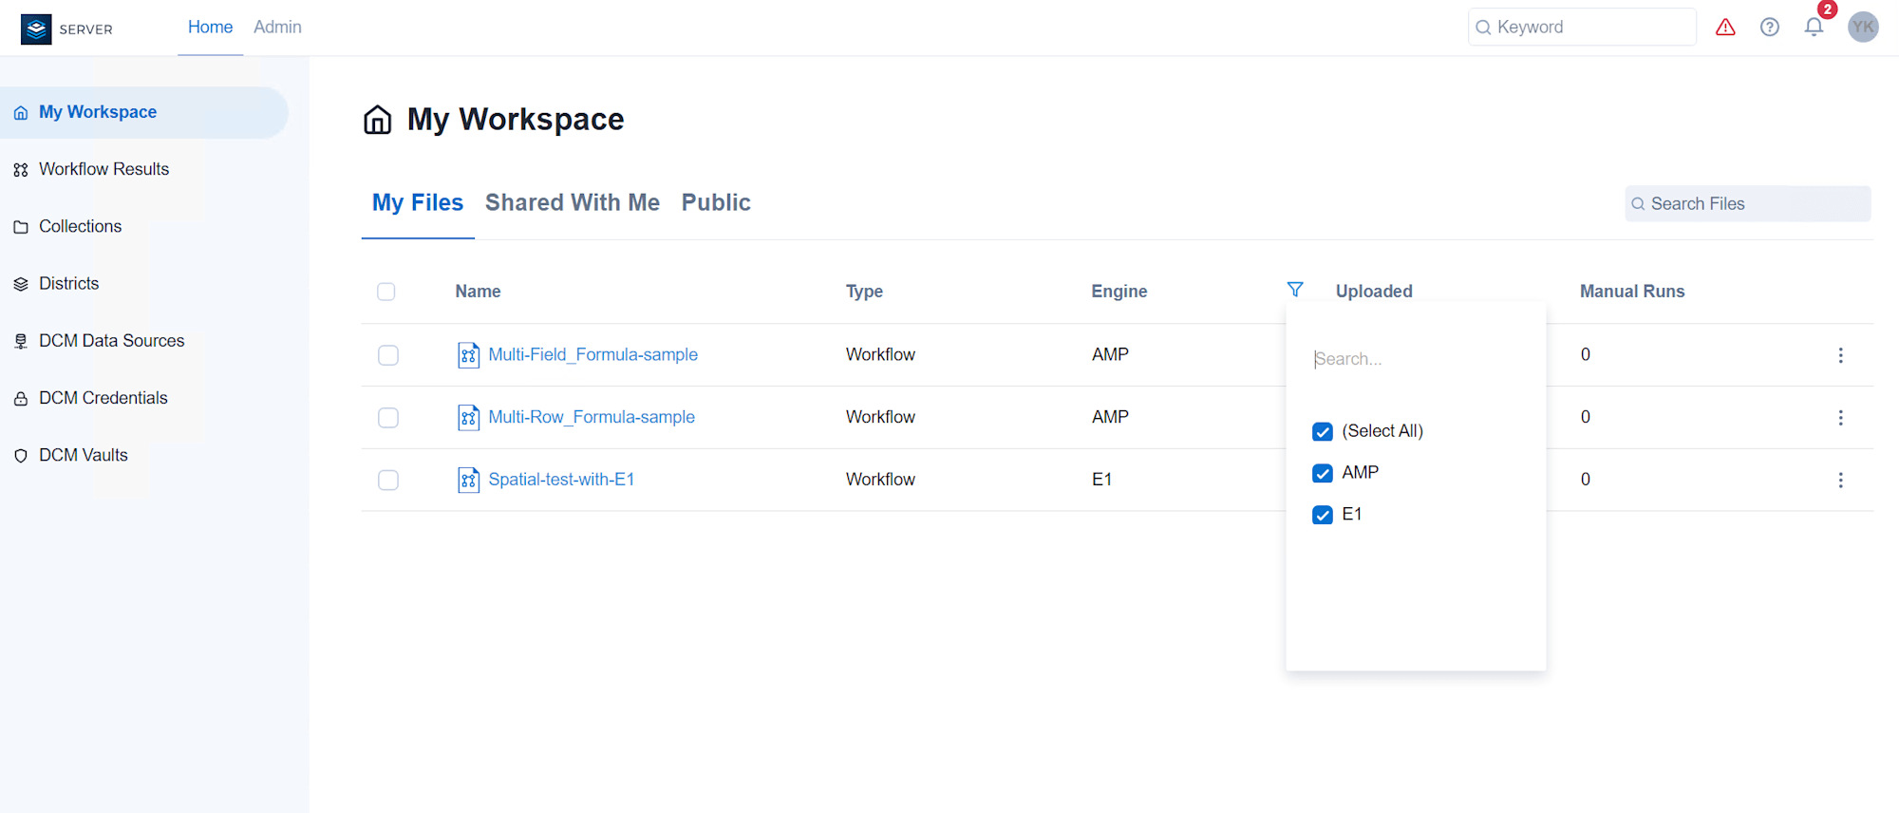Image resolution: width=1899 pixels, height=813 pixels.
Task: Sort by the Engine column header
Action: pyautogui.click(x=1119, y=292)
